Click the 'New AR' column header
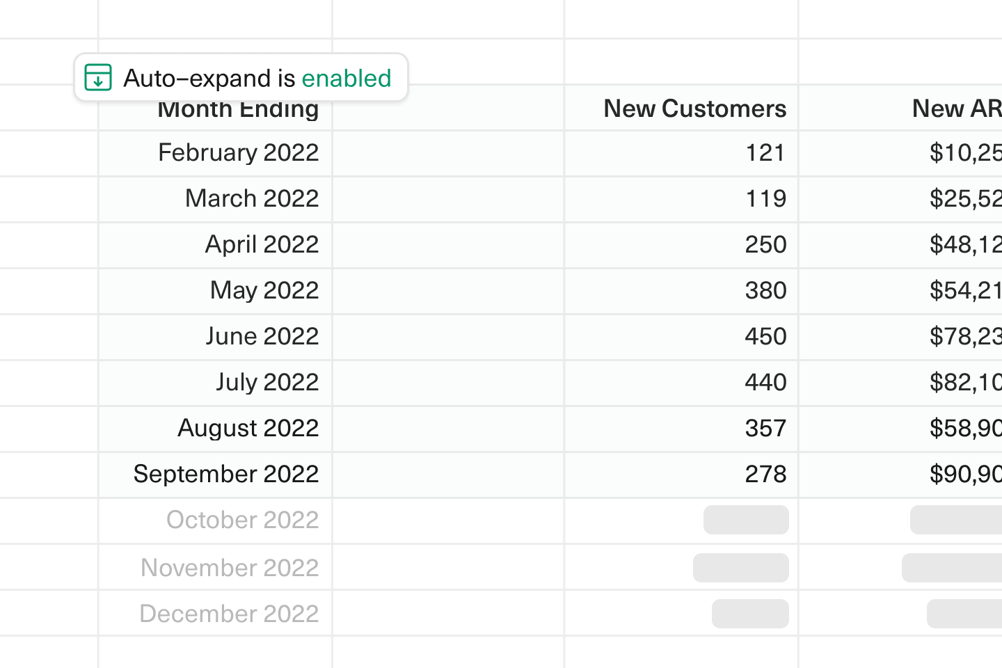Viewport: 1002px width, 668px height. 956,109
